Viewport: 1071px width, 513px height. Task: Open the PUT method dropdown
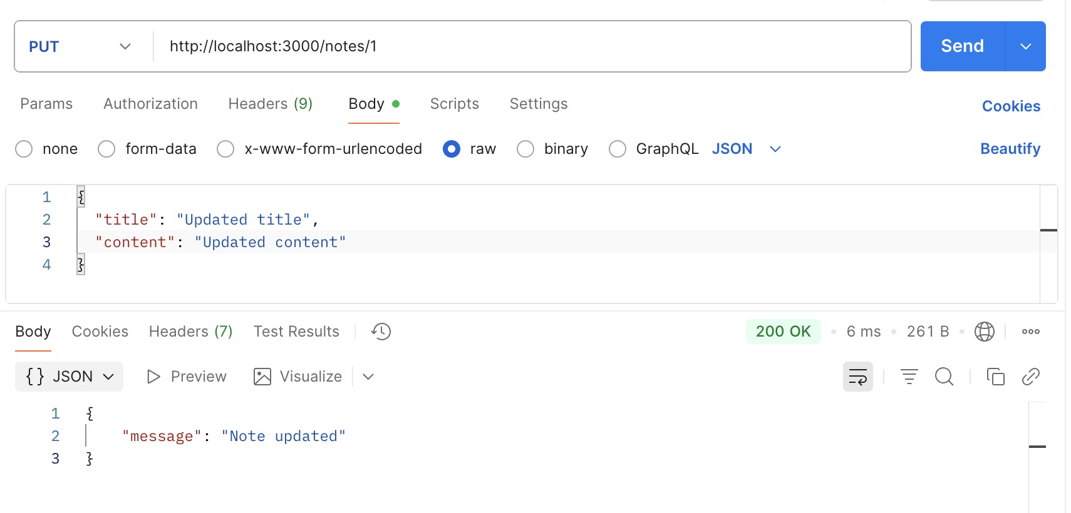pos(80,46)
